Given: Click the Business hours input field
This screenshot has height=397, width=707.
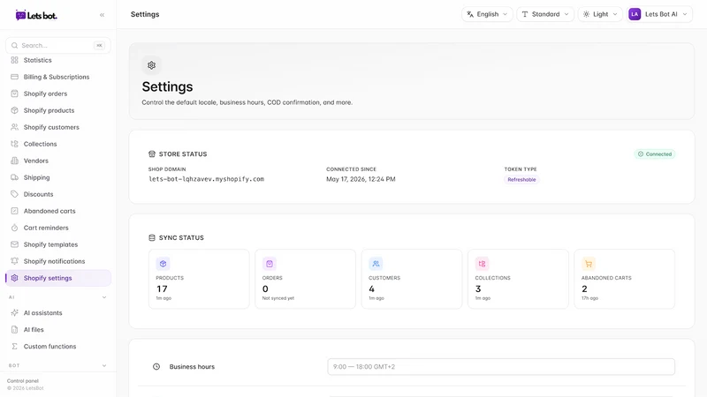Looking at the screenshot, I should click(501, 367).
